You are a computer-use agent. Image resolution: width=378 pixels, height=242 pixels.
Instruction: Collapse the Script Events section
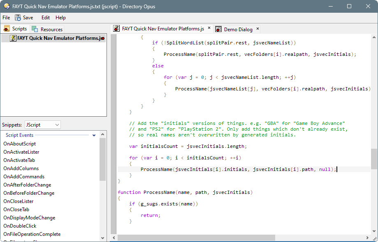click(94, 135)
